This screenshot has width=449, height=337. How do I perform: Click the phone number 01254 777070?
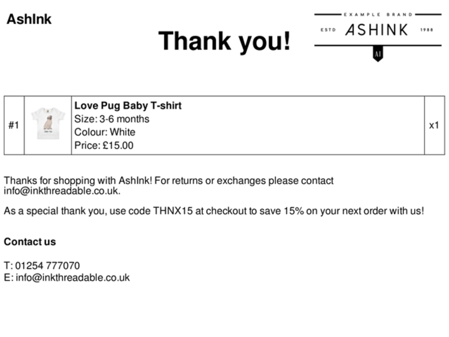47,266
